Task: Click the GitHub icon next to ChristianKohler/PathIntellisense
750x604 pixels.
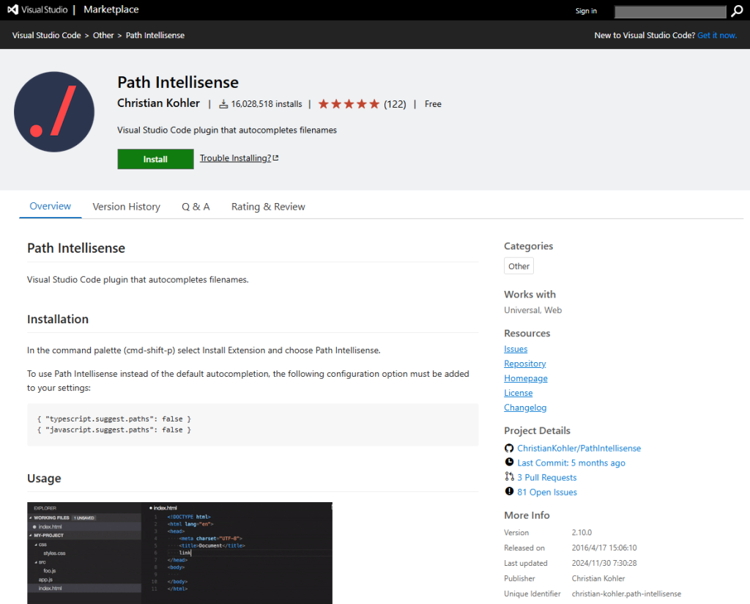Action: 509,448
